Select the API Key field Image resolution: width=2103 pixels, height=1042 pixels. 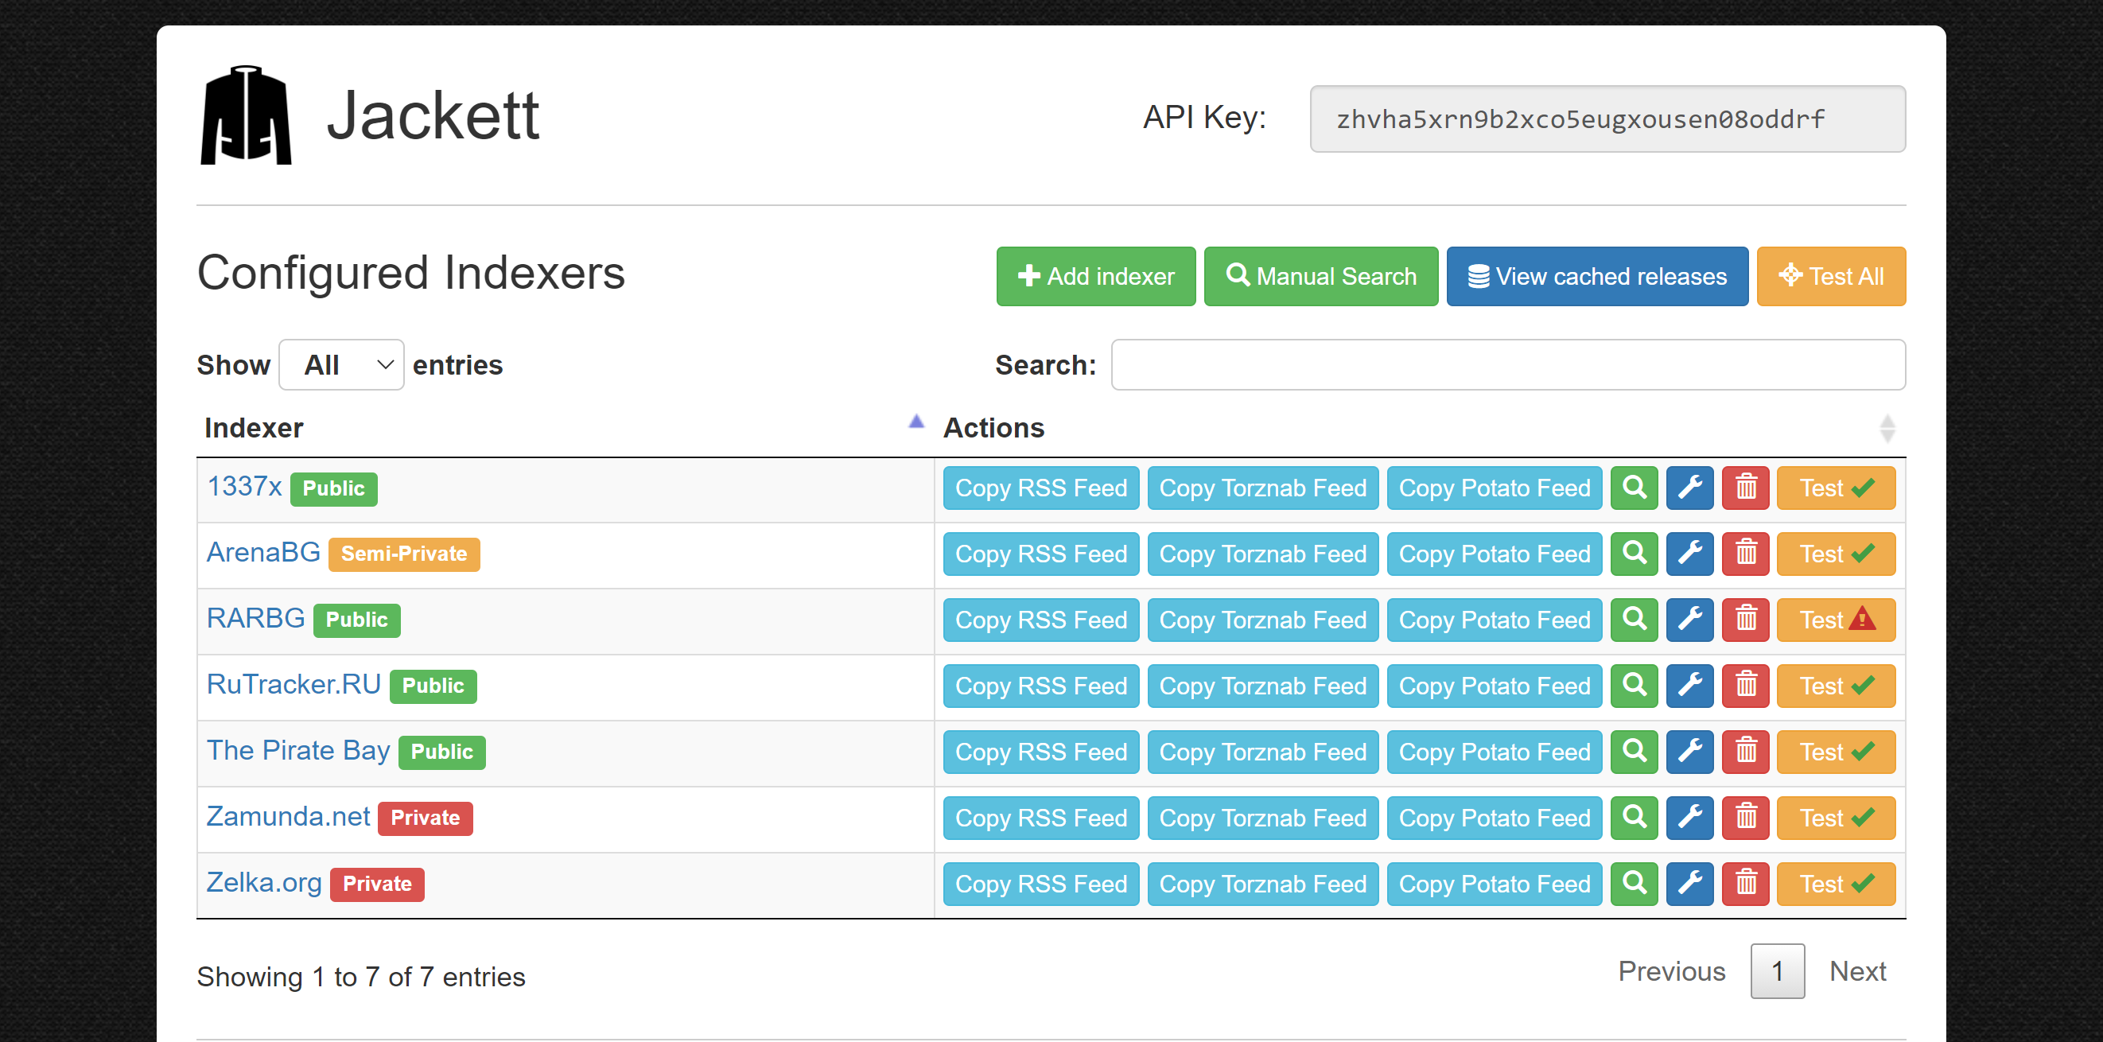[1607, 119]
